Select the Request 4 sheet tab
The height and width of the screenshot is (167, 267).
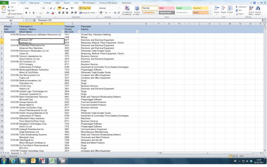(16, 153)
